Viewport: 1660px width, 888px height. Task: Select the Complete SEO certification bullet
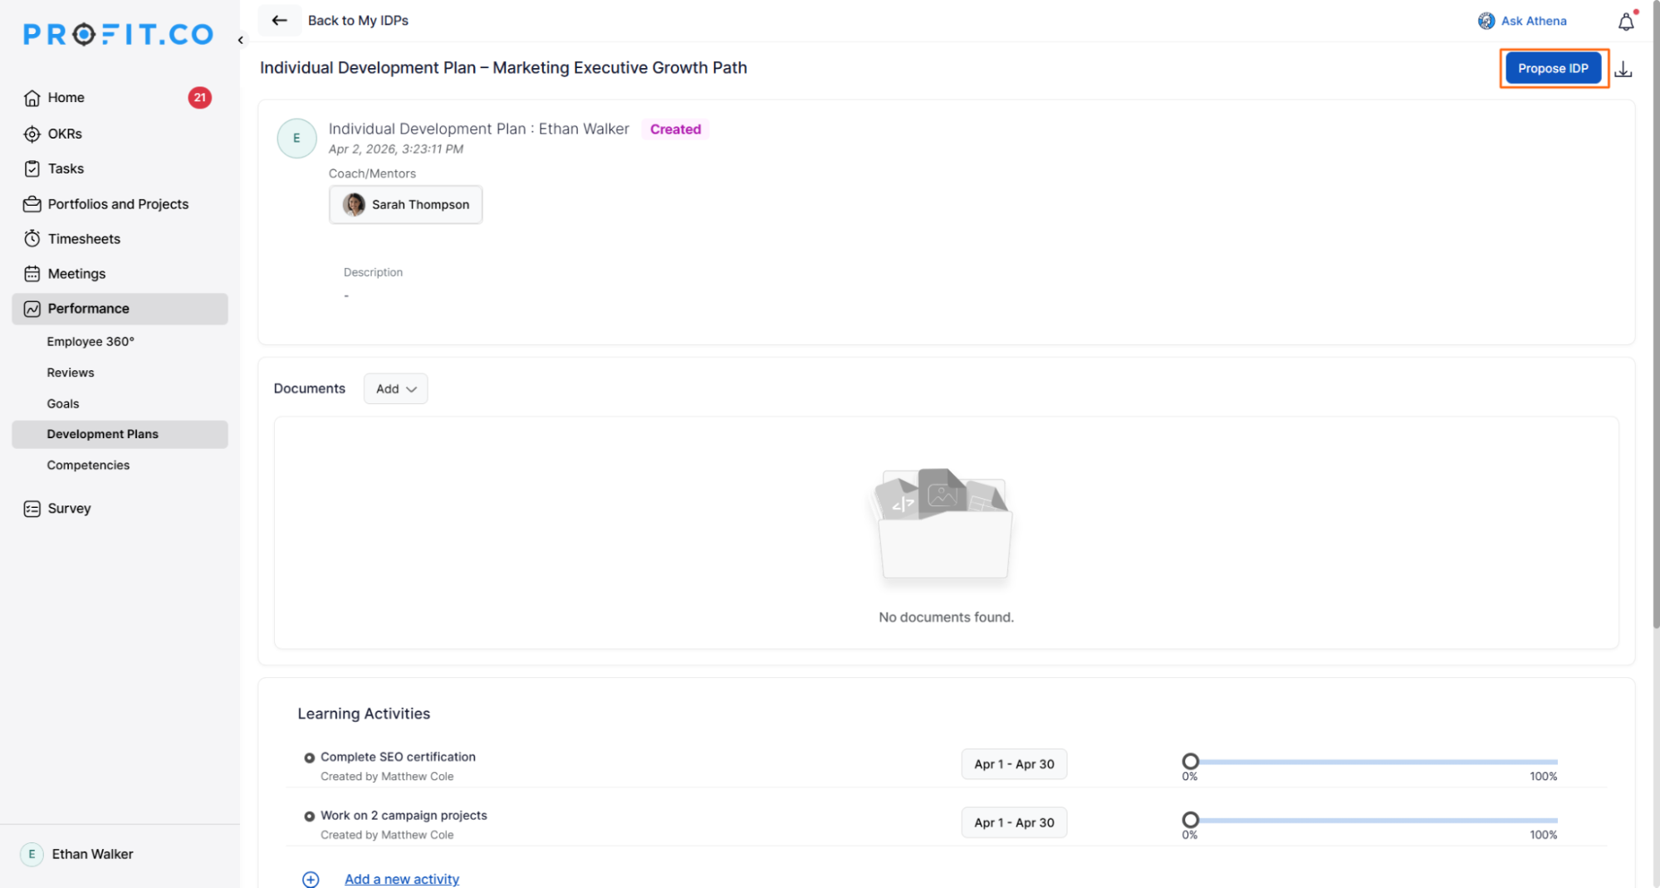point(309,758)
